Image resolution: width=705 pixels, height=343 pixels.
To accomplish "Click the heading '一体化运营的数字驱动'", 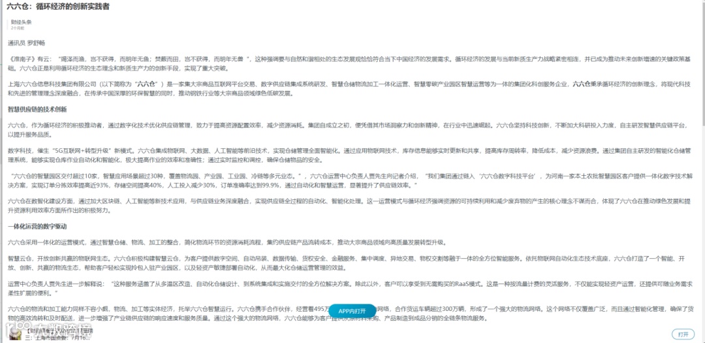I will click(37, 226).
